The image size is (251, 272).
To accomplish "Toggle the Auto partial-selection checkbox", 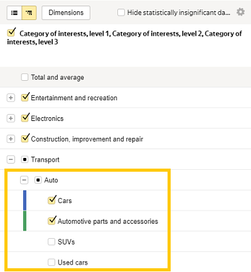I will click(38, 180).
